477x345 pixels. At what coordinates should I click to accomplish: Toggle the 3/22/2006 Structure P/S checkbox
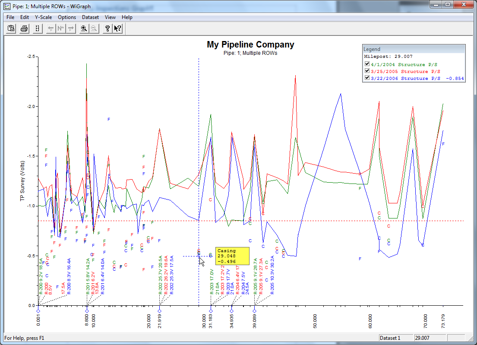coord(367,78)
